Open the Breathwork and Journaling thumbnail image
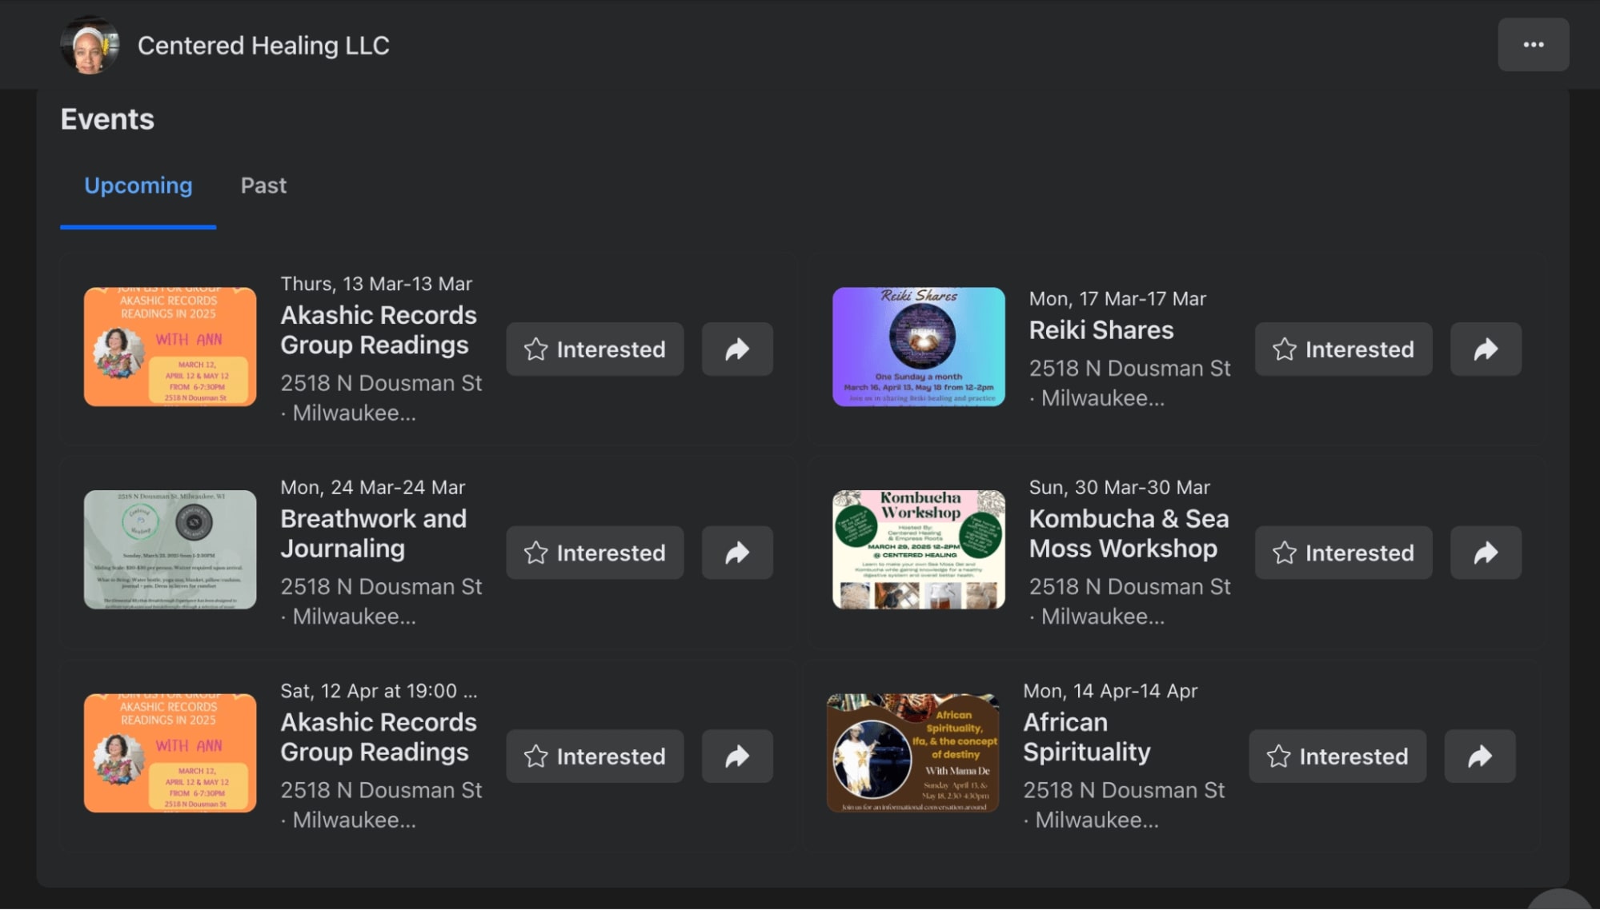Image resolution: width=1600 pixels, height=910 pixels. 170,549
